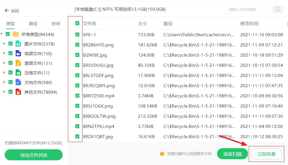
Task: Click the file name search field
Action: 250,9
